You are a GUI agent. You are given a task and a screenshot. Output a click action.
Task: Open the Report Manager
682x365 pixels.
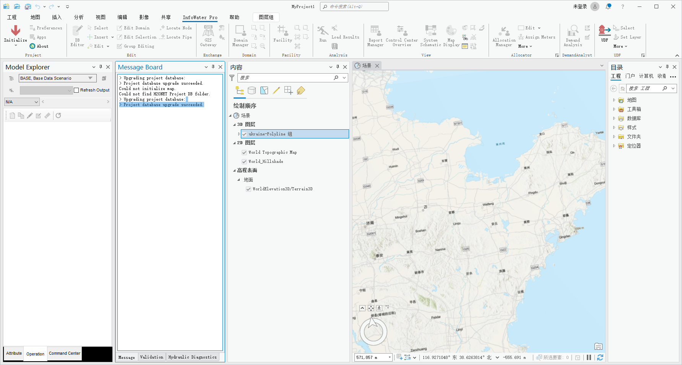(375, 36)
